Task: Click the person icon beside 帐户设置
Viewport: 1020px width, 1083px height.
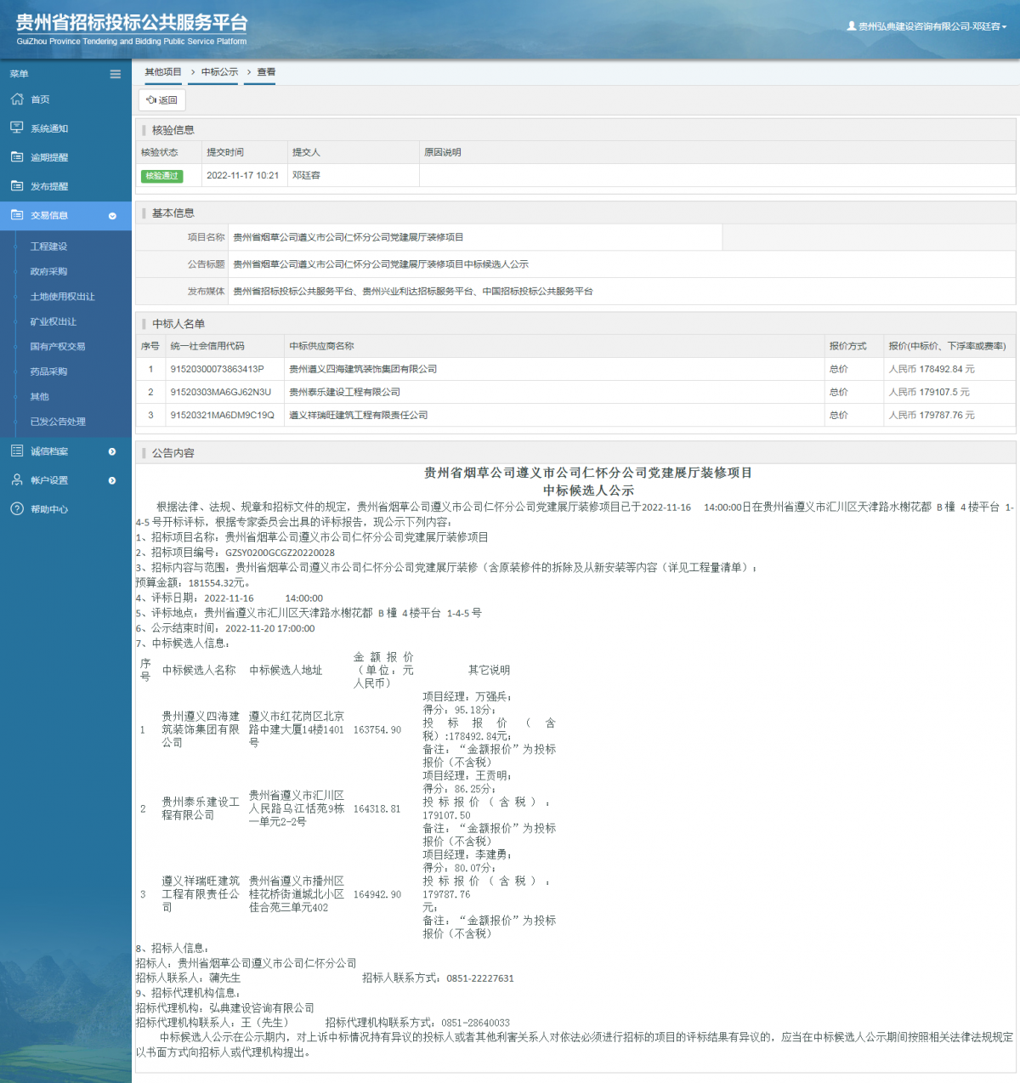Action: click(17, 479)
